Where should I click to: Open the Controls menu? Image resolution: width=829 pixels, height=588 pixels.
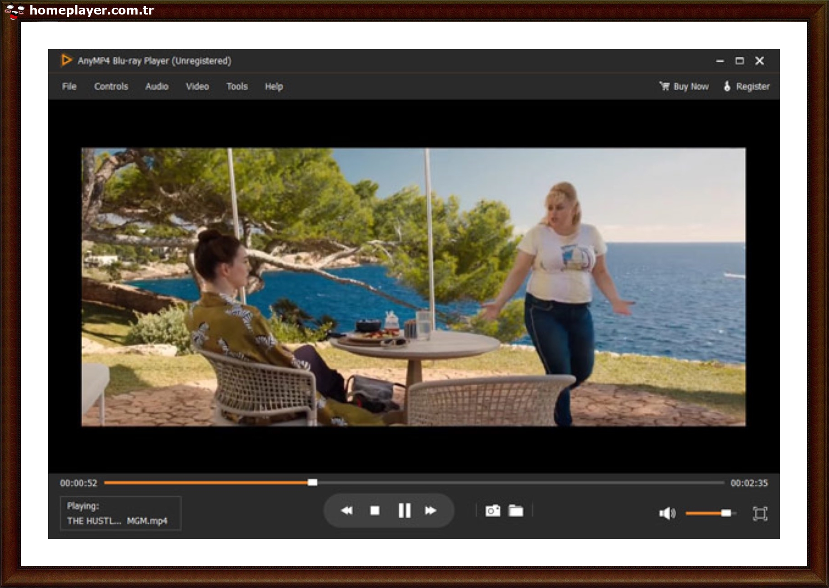(x=111, y=87)
